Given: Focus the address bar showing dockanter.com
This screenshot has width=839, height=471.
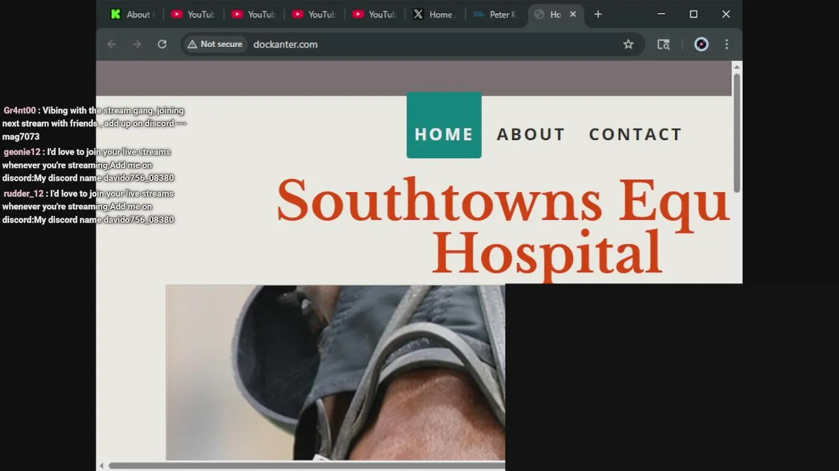Looking at the screenshot, I should coord(413,44).
